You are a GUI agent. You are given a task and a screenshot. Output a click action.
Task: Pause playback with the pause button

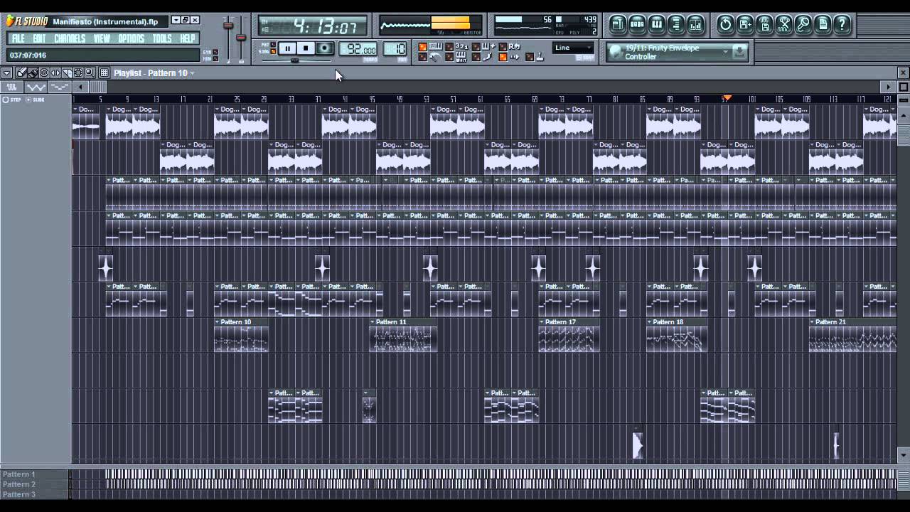pos(287,48)
